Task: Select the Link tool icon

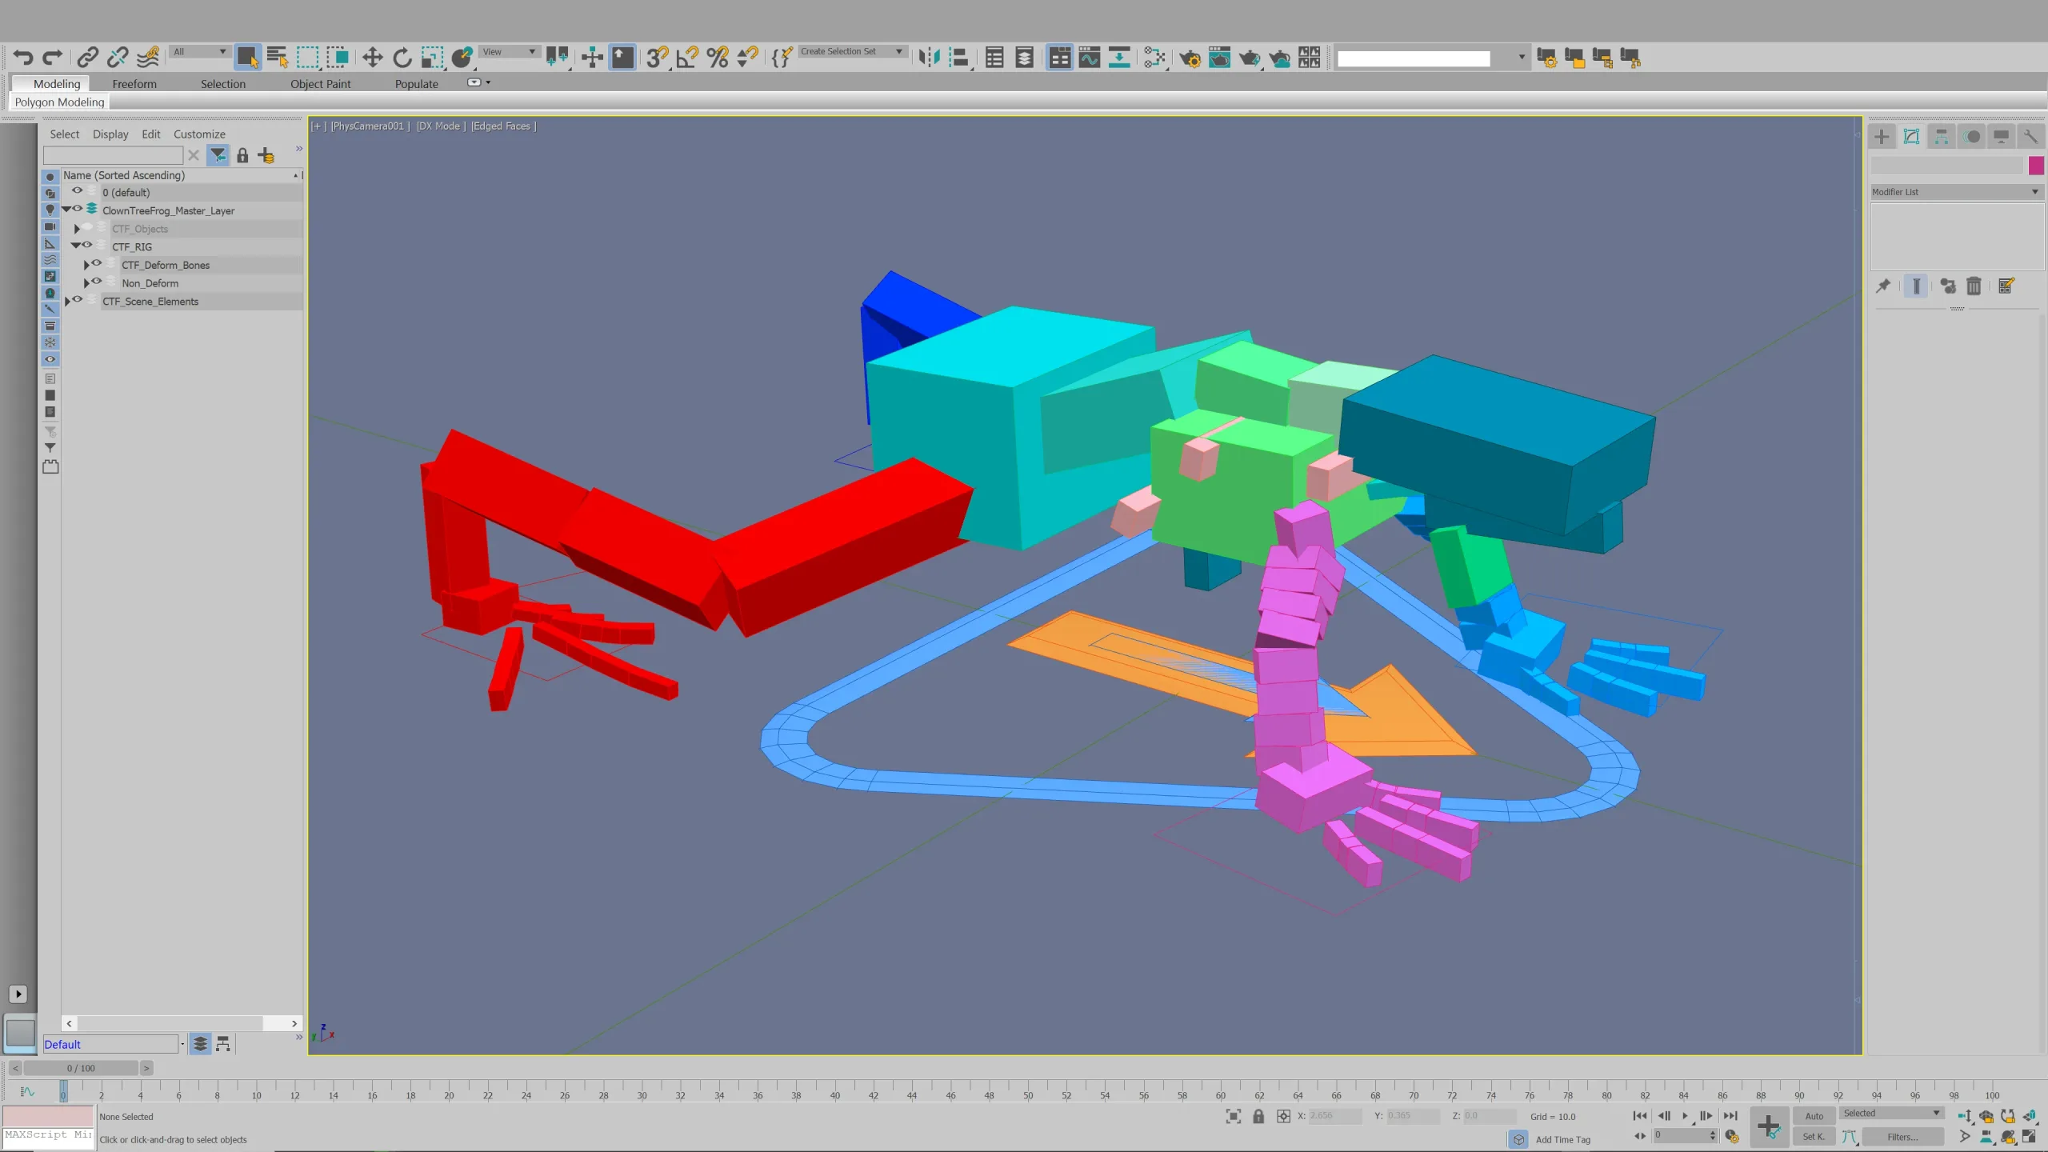Action: [87, 58]
